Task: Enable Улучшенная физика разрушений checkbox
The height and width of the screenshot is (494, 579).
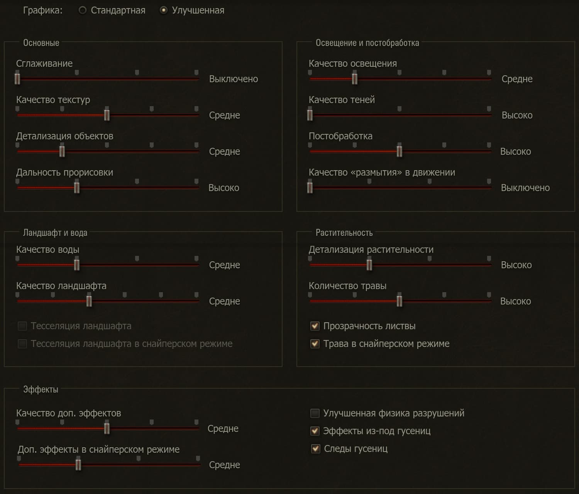Action: pos(315,413)
